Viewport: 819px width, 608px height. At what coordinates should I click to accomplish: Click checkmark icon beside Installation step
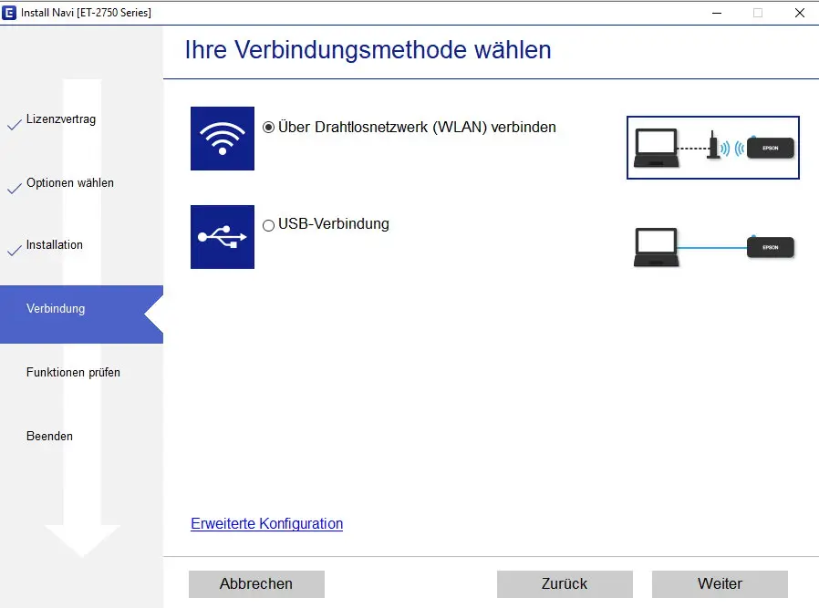tap(14, 251)
